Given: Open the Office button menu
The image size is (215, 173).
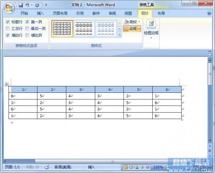Looking at the screenshot, I should [x=9, y=8].
